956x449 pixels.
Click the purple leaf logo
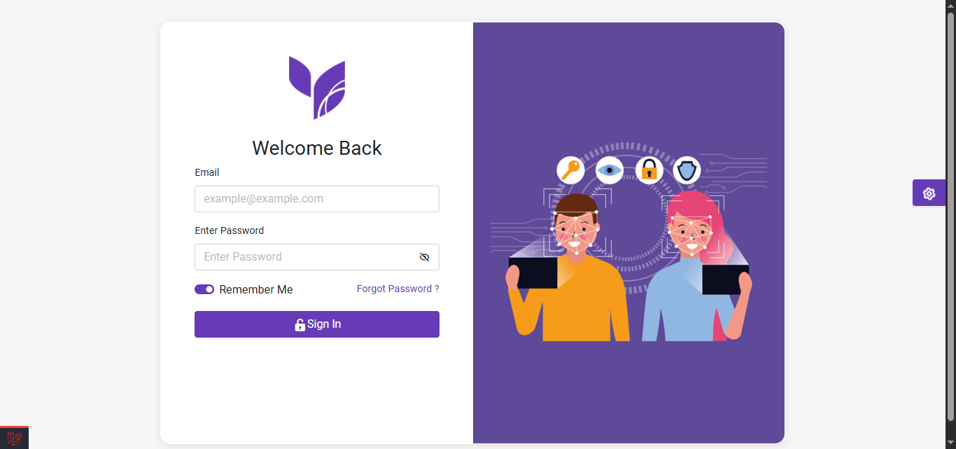pos(317,88)
